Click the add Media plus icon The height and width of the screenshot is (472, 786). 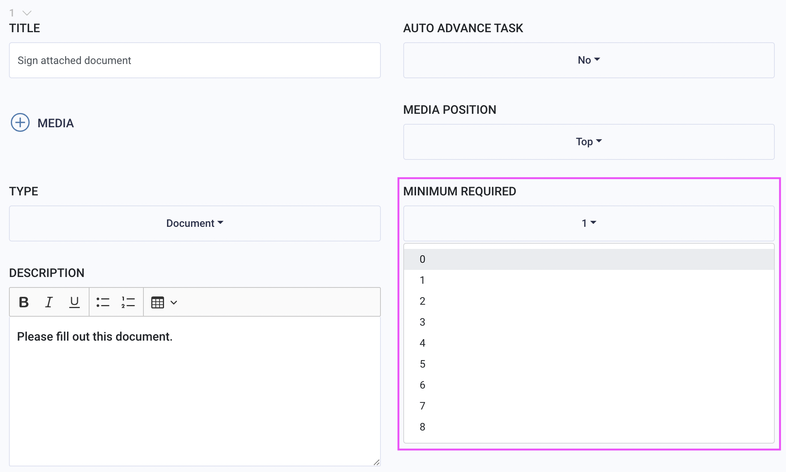click(20, 123)
